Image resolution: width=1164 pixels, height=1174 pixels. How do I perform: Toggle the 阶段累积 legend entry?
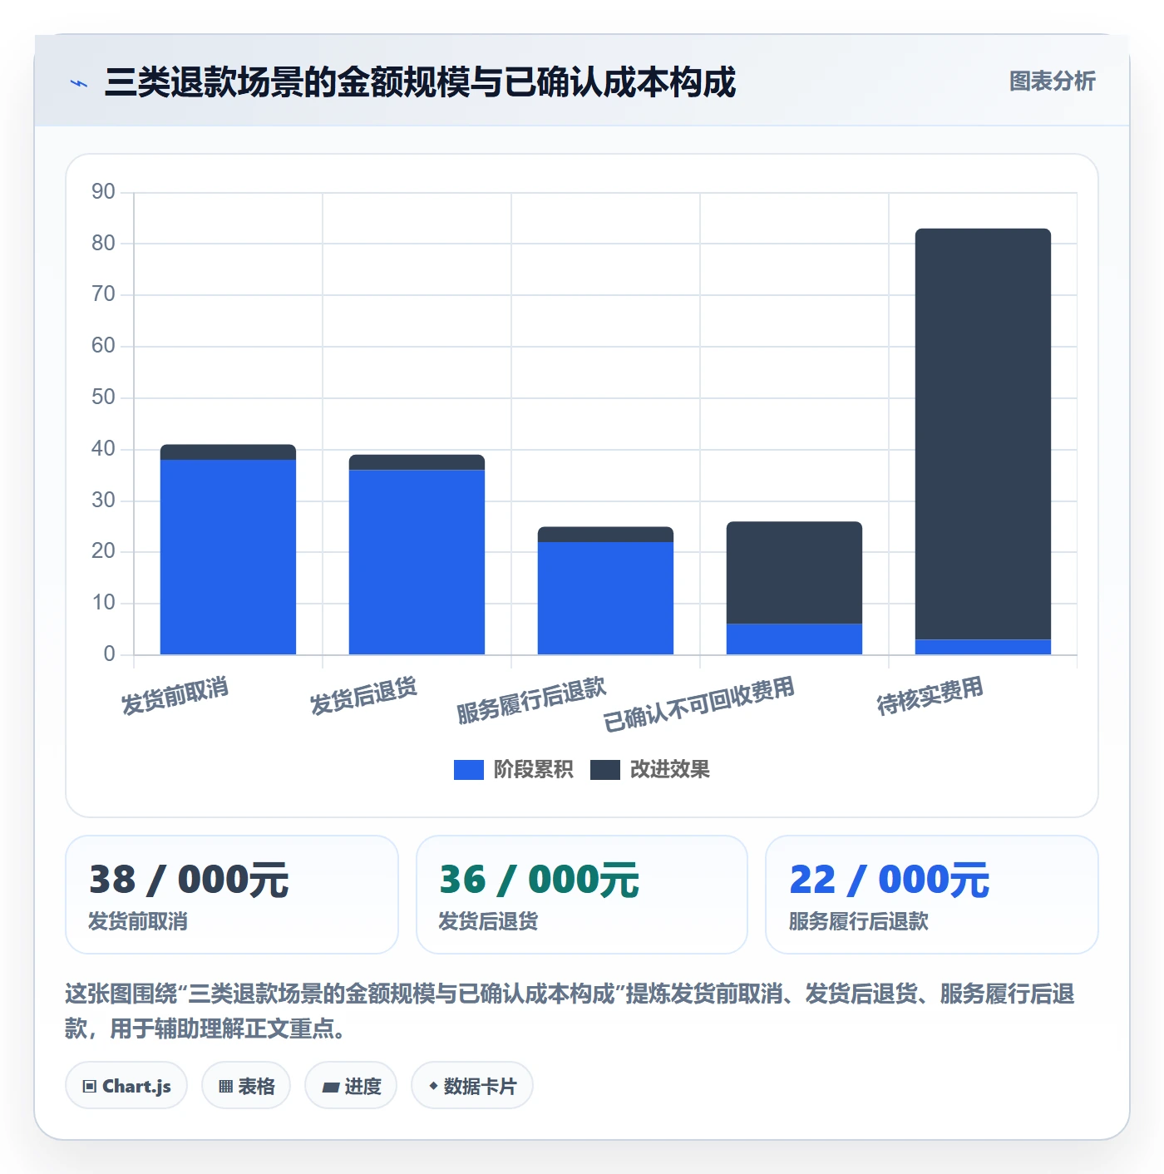[513, 770]
